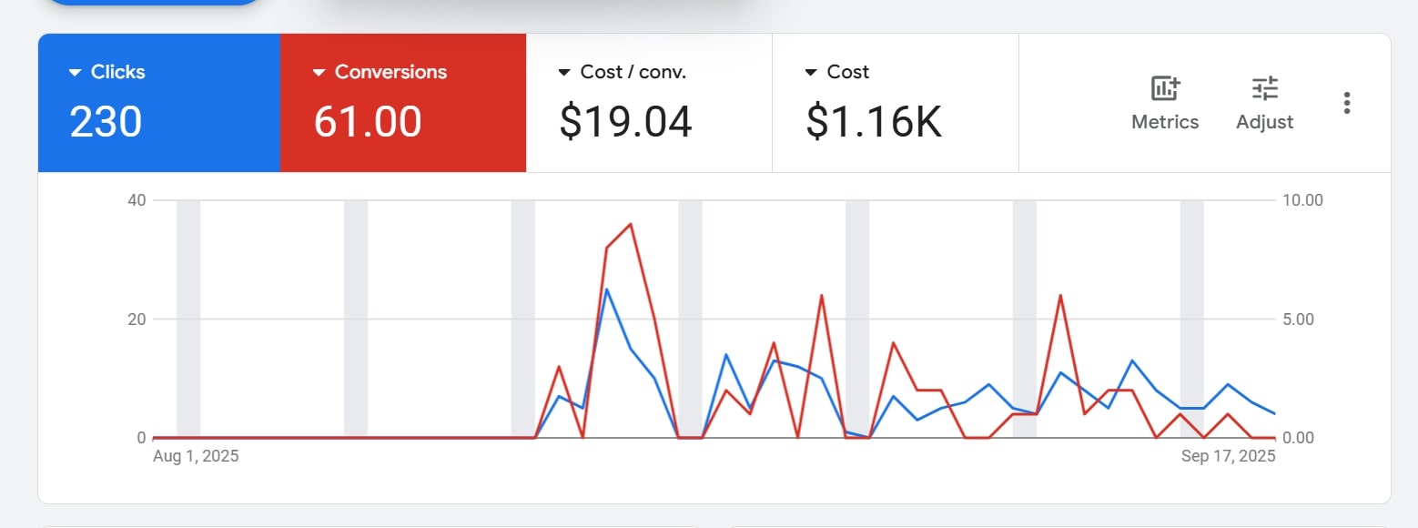This screenshot has height=528, width=1418.
Task: Expand the Clicks metric dropdown arrow
Action: [x=76, y=73]
